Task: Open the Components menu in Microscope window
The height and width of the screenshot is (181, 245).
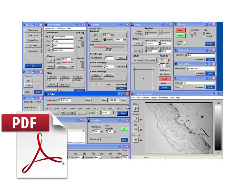Action: pos(50,29)
